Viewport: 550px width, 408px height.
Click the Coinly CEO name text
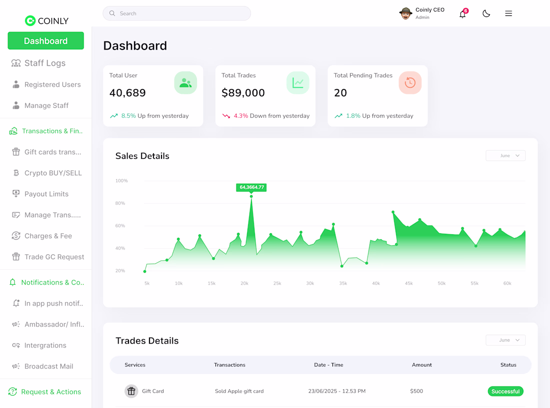pyautogui.click(x=429, y=10)
